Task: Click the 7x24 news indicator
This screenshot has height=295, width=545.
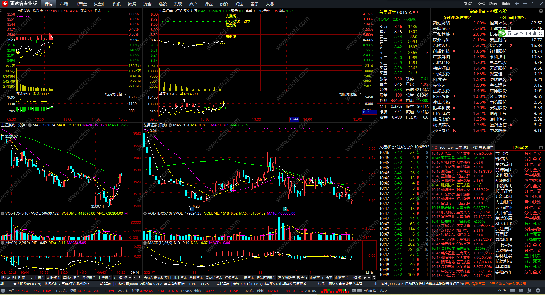Action: pyautogui.click(x=502, y=290)
